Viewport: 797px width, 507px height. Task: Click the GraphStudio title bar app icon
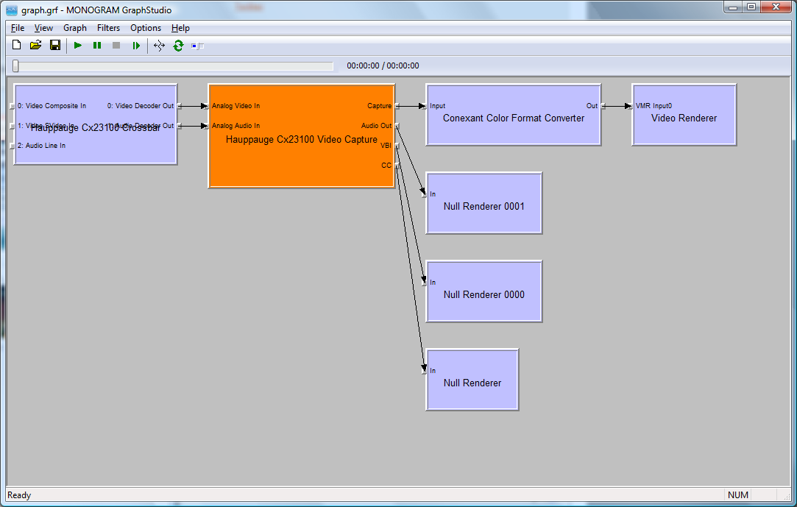[12, 10]
